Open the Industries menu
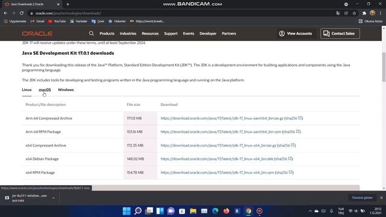 pos(128,34)
